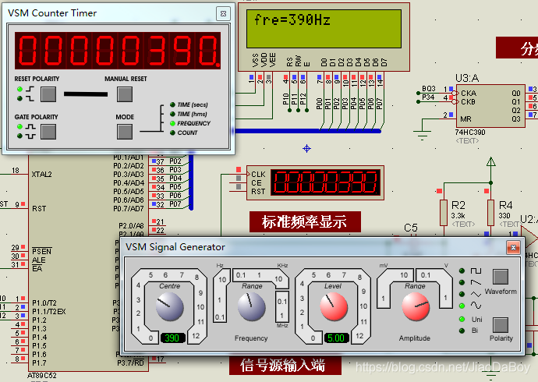Click the FREQUENCY mode indicator LED

172,123
